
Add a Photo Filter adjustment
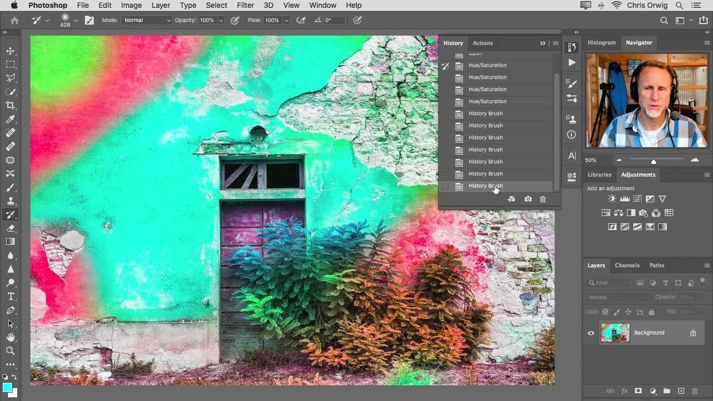(643, 213)
